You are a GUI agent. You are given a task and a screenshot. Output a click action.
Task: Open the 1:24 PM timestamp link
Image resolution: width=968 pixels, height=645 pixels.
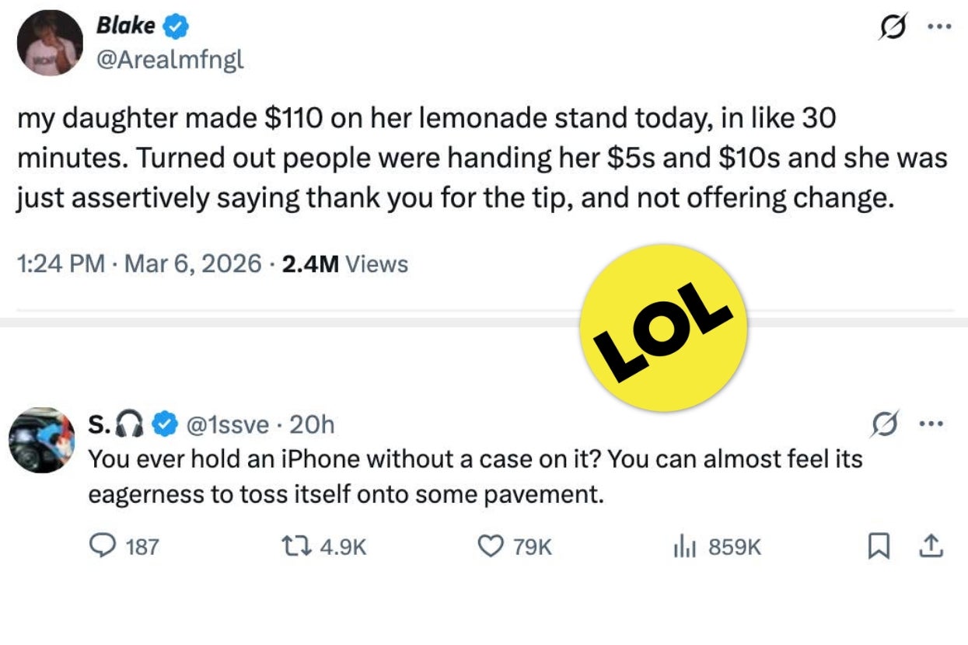60,264
